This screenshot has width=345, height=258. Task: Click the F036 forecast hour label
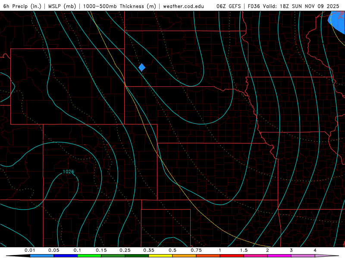tap(254, 6)
